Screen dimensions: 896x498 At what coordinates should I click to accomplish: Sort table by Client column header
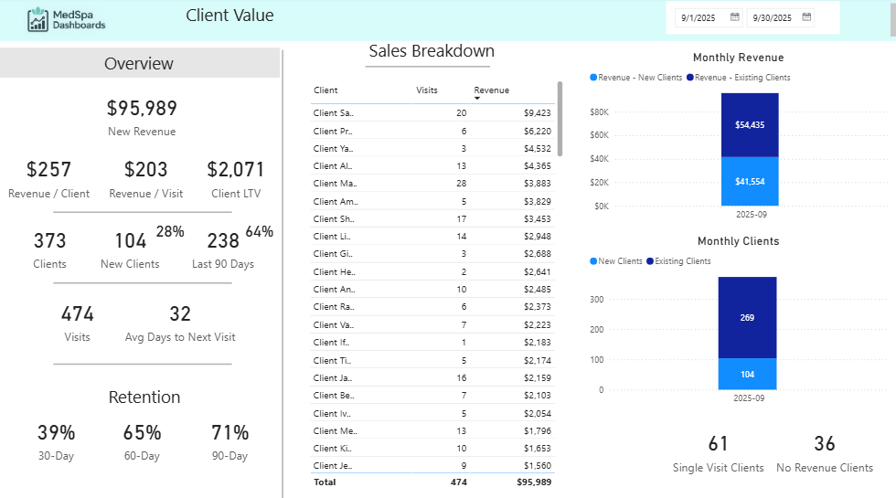[325, 90]
